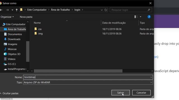Open the Organizar menu
Viewport: 179px width, 100px height.
(7, 17)
